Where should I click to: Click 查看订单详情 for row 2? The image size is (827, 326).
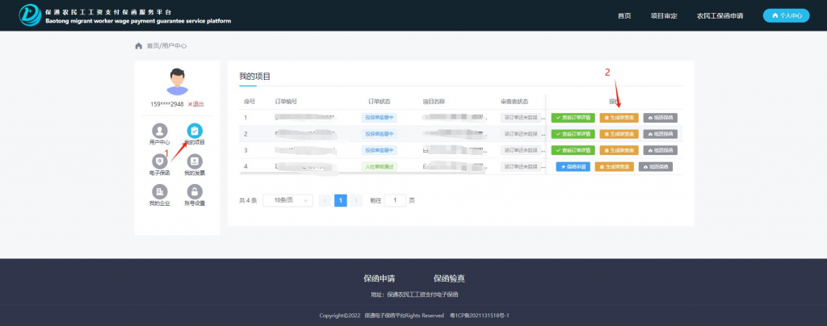point(573,134)
